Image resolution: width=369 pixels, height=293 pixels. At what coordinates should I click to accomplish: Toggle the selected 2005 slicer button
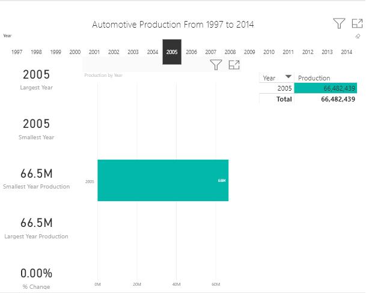click(172, 52)
